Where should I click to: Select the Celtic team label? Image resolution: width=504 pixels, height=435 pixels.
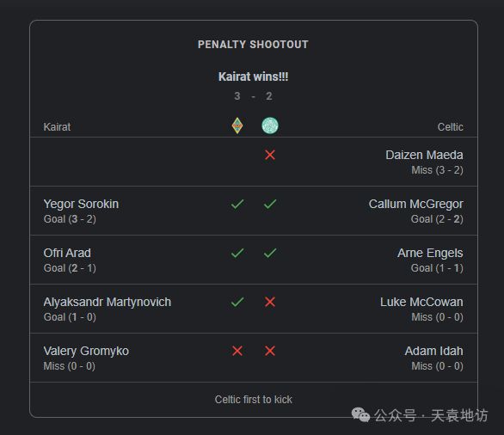point(451,127)
